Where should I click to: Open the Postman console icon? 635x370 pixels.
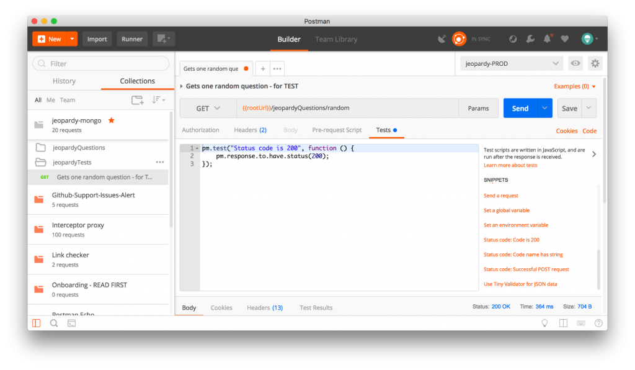click(72, 323)
